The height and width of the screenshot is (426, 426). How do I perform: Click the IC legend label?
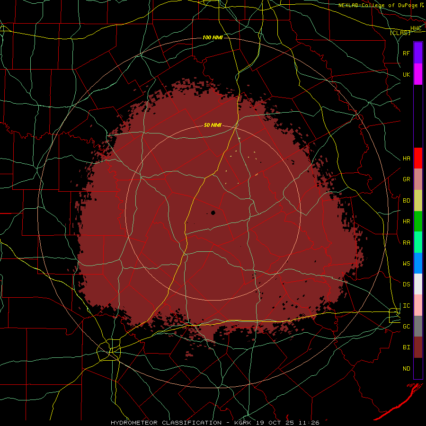pos(407,306)
